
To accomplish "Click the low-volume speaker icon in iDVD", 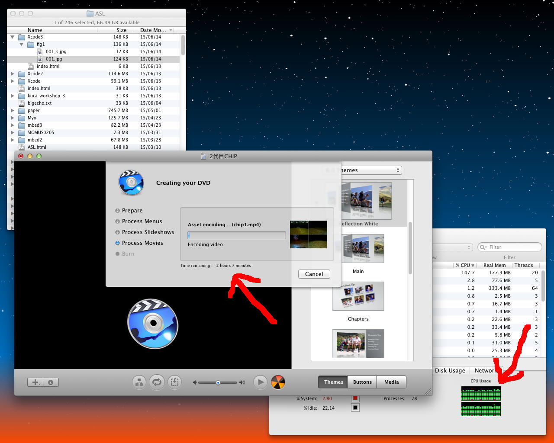I will (x=195, y=382).
